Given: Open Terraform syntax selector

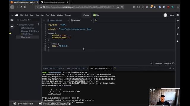Looking at the screenshot, I should tap(159, 64).
